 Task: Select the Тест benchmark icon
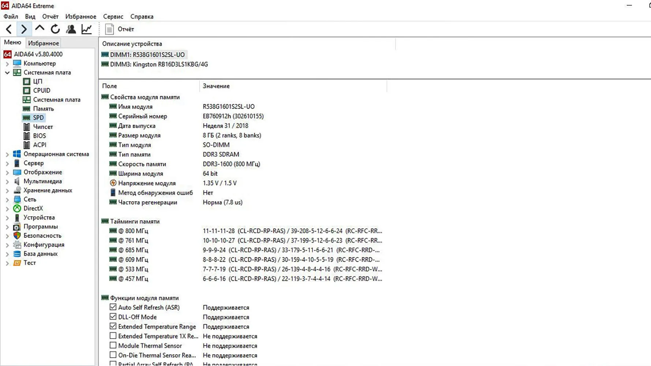pyautogui.click(x=17, y=263)
